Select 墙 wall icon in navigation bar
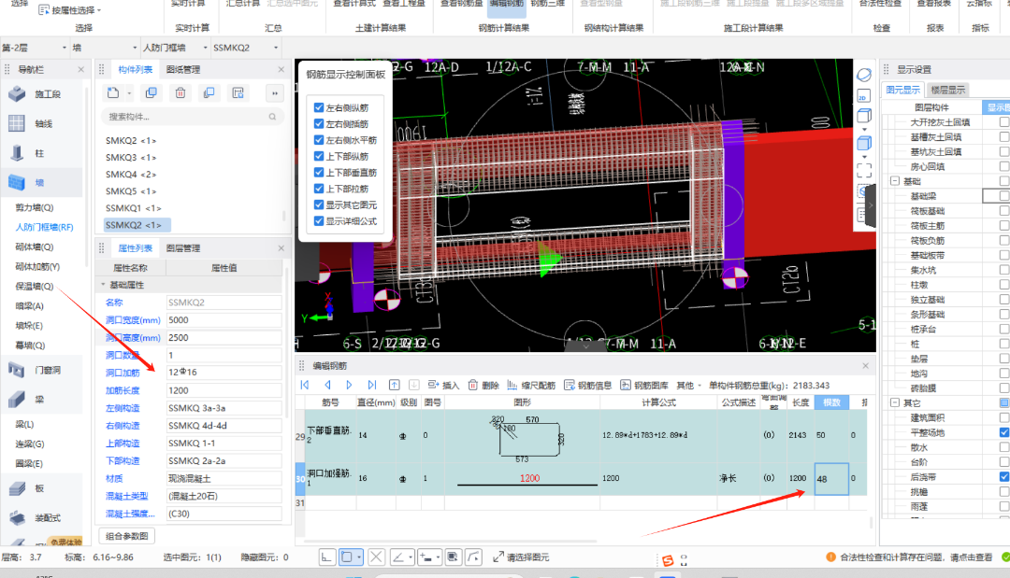The height and width of the screenshot is (578, 1010). (x=17, y=183)
